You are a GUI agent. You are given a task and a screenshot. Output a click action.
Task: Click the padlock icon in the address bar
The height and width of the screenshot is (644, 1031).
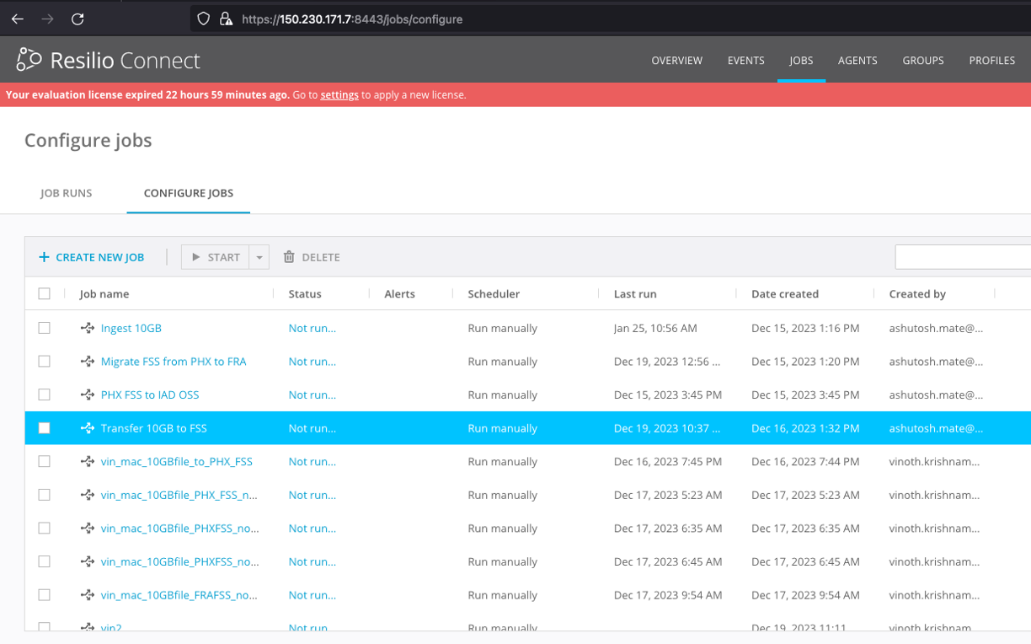point(225,19)
